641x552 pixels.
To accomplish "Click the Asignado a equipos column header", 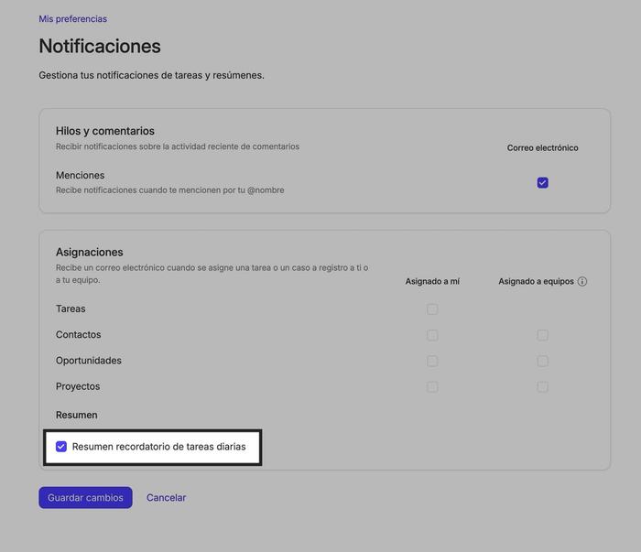I will 536,281.
